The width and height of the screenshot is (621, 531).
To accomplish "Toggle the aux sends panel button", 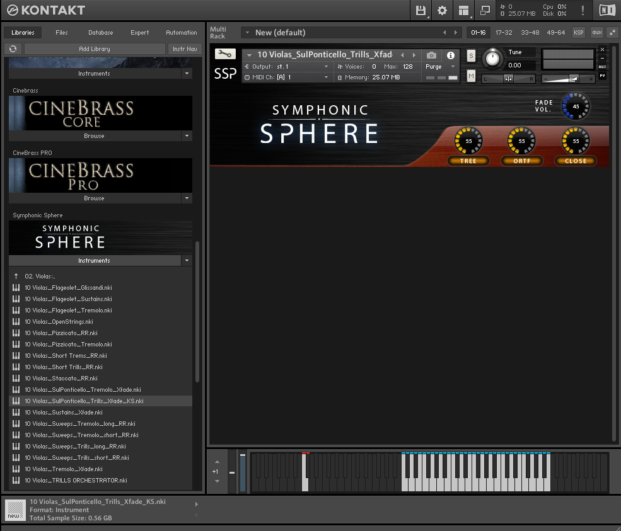I will click(597, 33).
